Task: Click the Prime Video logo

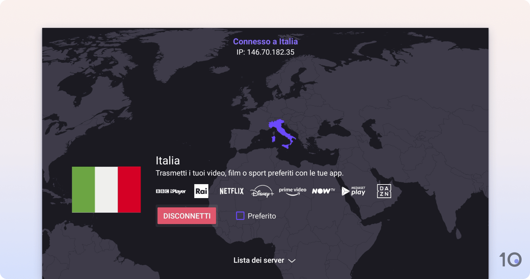Action: pyautogui.click(x=293, y=191)
